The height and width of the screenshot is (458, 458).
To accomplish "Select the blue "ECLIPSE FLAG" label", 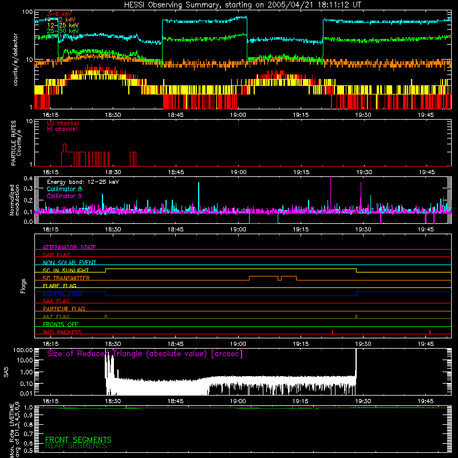I will 62,294.
